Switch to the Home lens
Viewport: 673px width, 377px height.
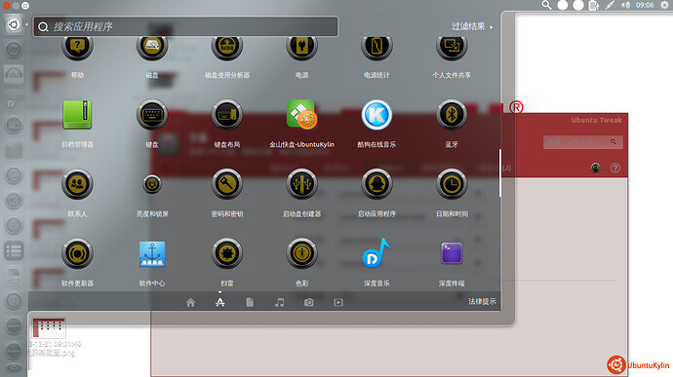190,302
